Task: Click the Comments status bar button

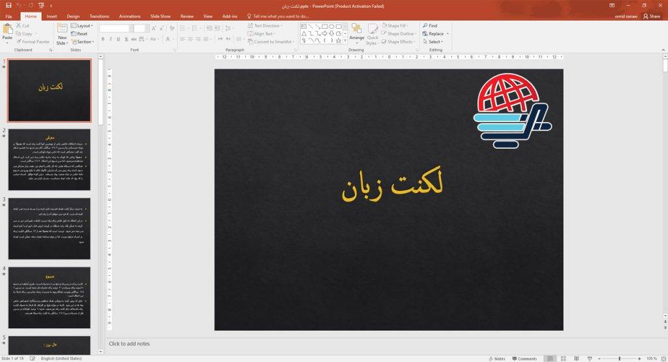Action: (524, 359)
